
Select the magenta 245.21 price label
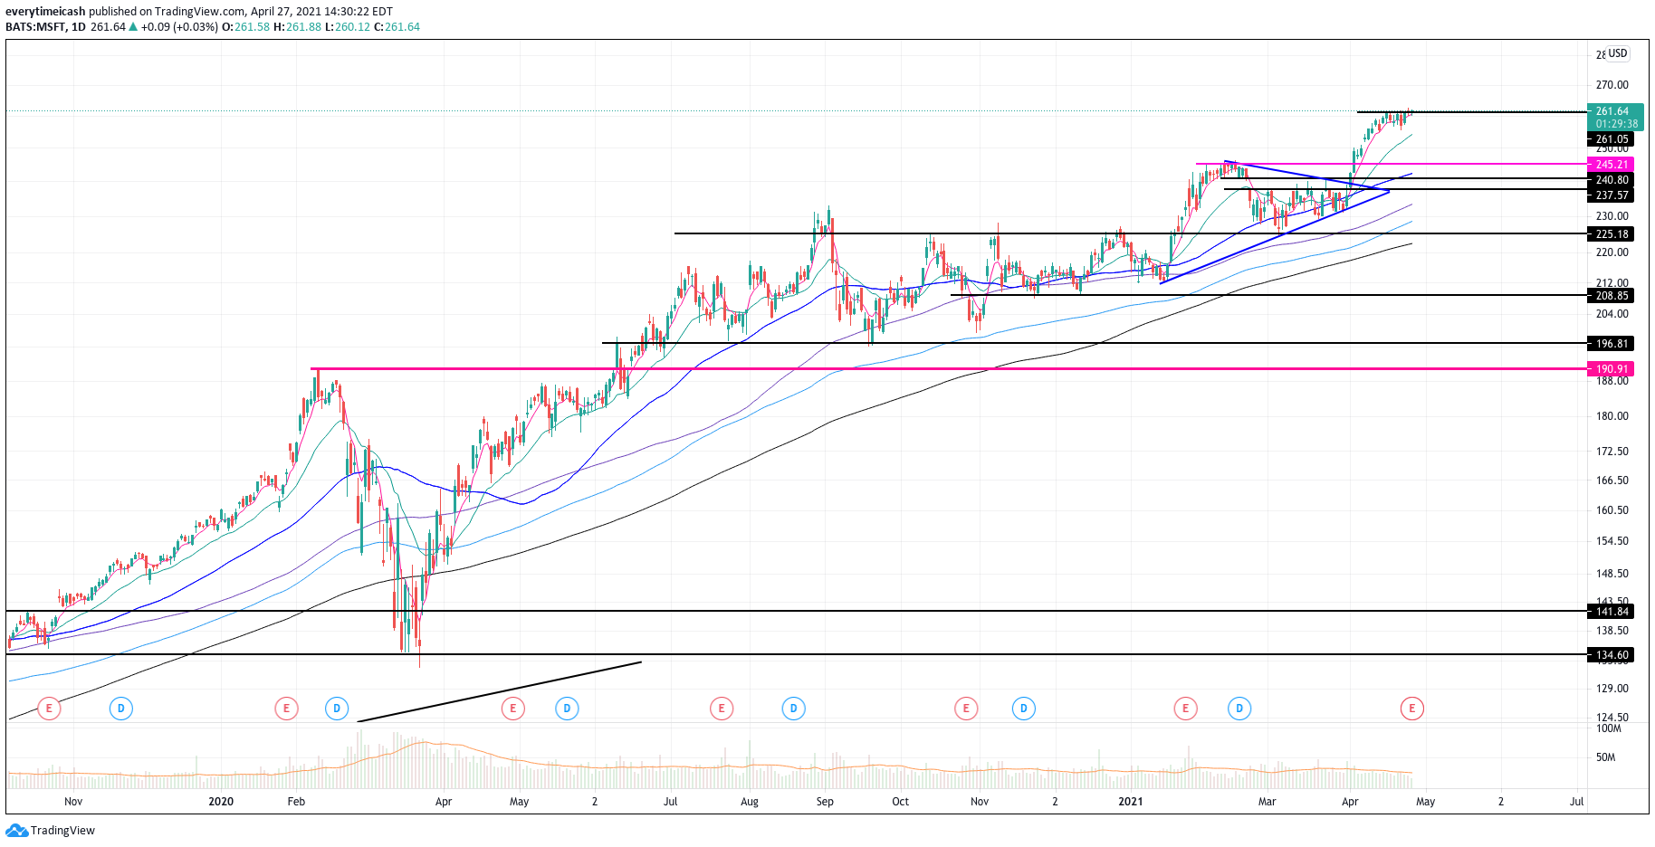point(1612,165)
